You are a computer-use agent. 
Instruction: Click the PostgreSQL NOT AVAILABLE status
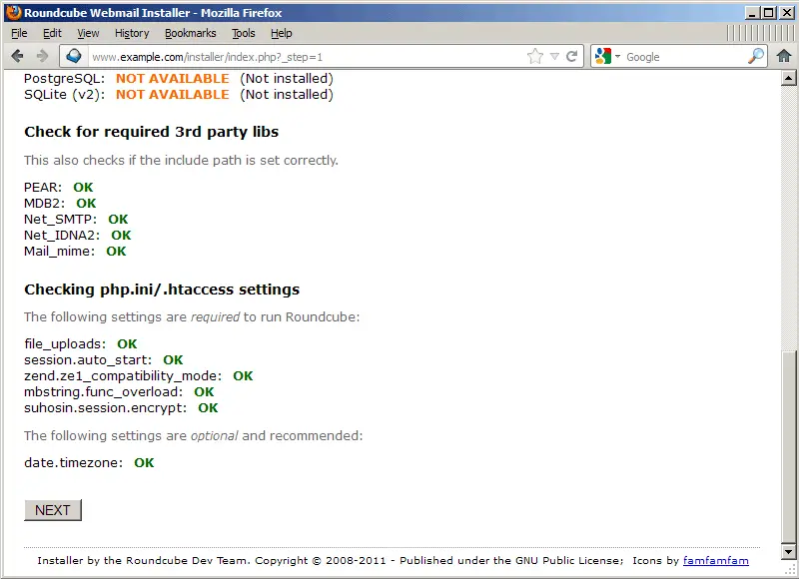click(172, 79)
